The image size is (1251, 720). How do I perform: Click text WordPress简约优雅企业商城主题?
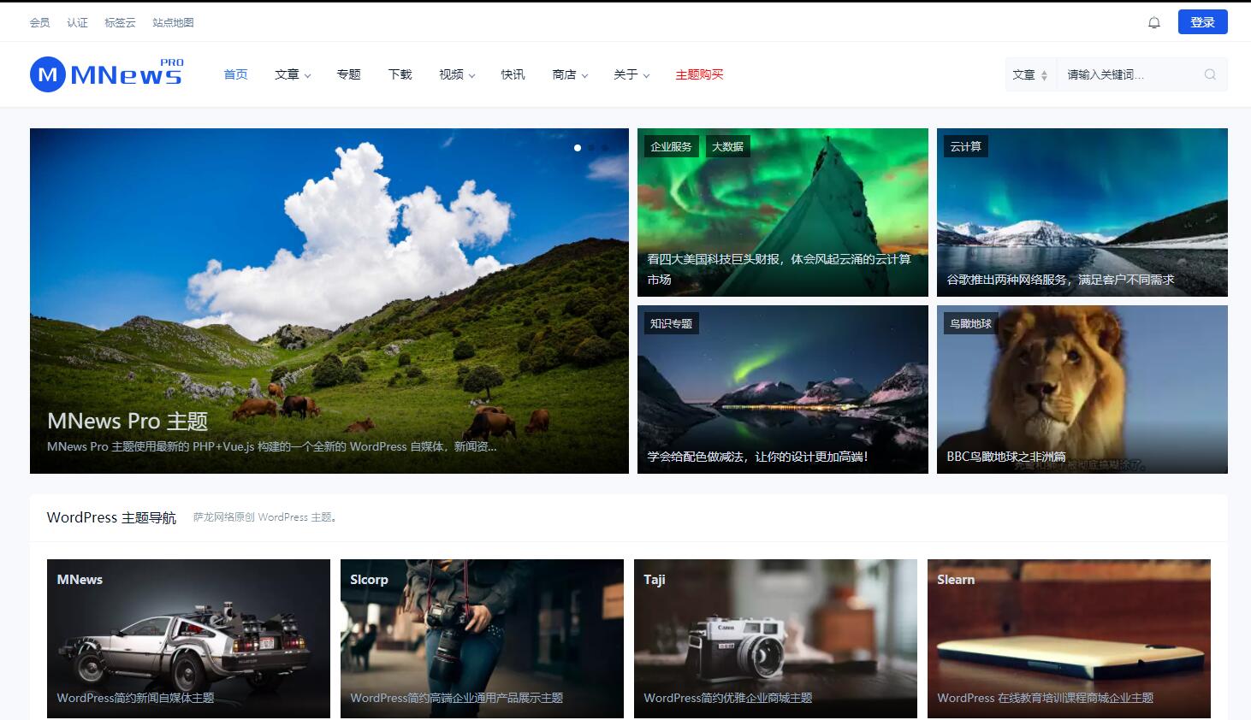tap(727, 698)
